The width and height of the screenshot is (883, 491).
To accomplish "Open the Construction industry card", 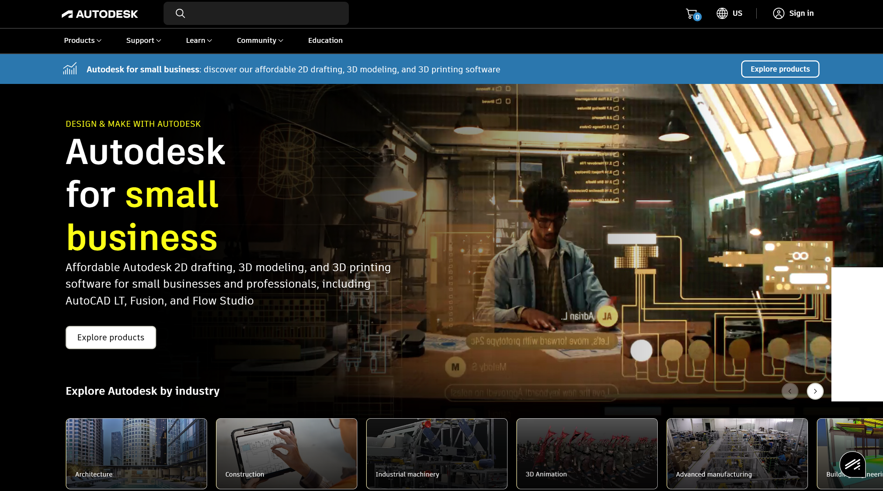I will click(x=287, y=453).
